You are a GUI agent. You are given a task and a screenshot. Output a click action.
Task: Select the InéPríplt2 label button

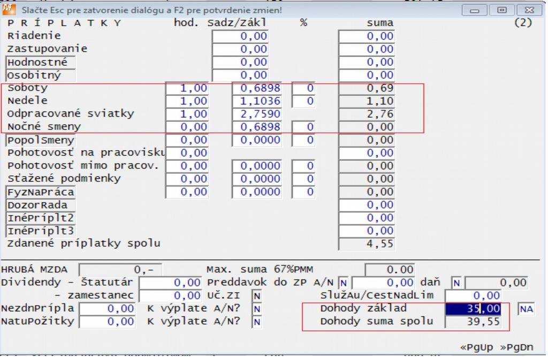click(41, 218)
